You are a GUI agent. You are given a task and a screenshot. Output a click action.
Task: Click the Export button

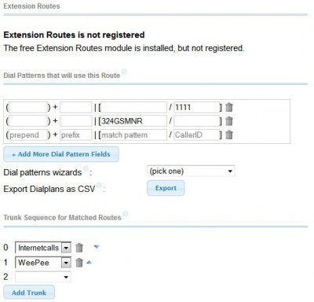tap(166, 188)
